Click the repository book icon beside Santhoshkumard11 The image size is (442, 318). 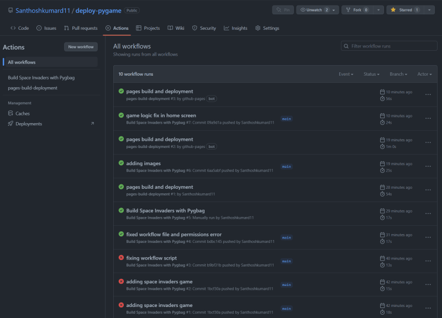pyautogui.click(x=10, y=10)
